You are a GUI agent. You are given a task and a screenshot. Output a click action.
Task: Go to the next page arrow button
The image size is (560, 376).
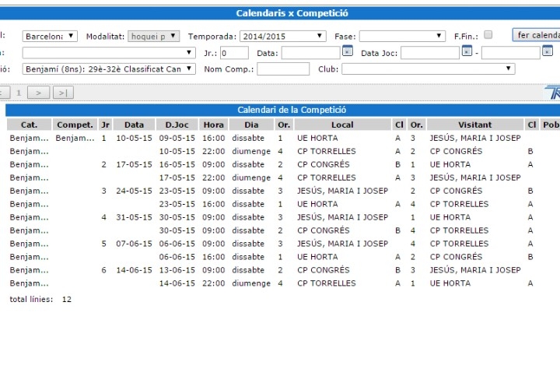coord(38,93)
